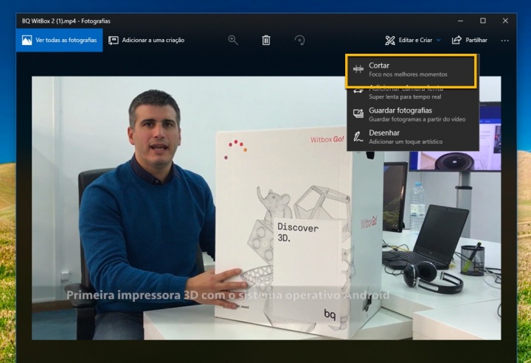Click Ver todas as fotografias button
Screen dimensions: 531x363
coord(59,40)
